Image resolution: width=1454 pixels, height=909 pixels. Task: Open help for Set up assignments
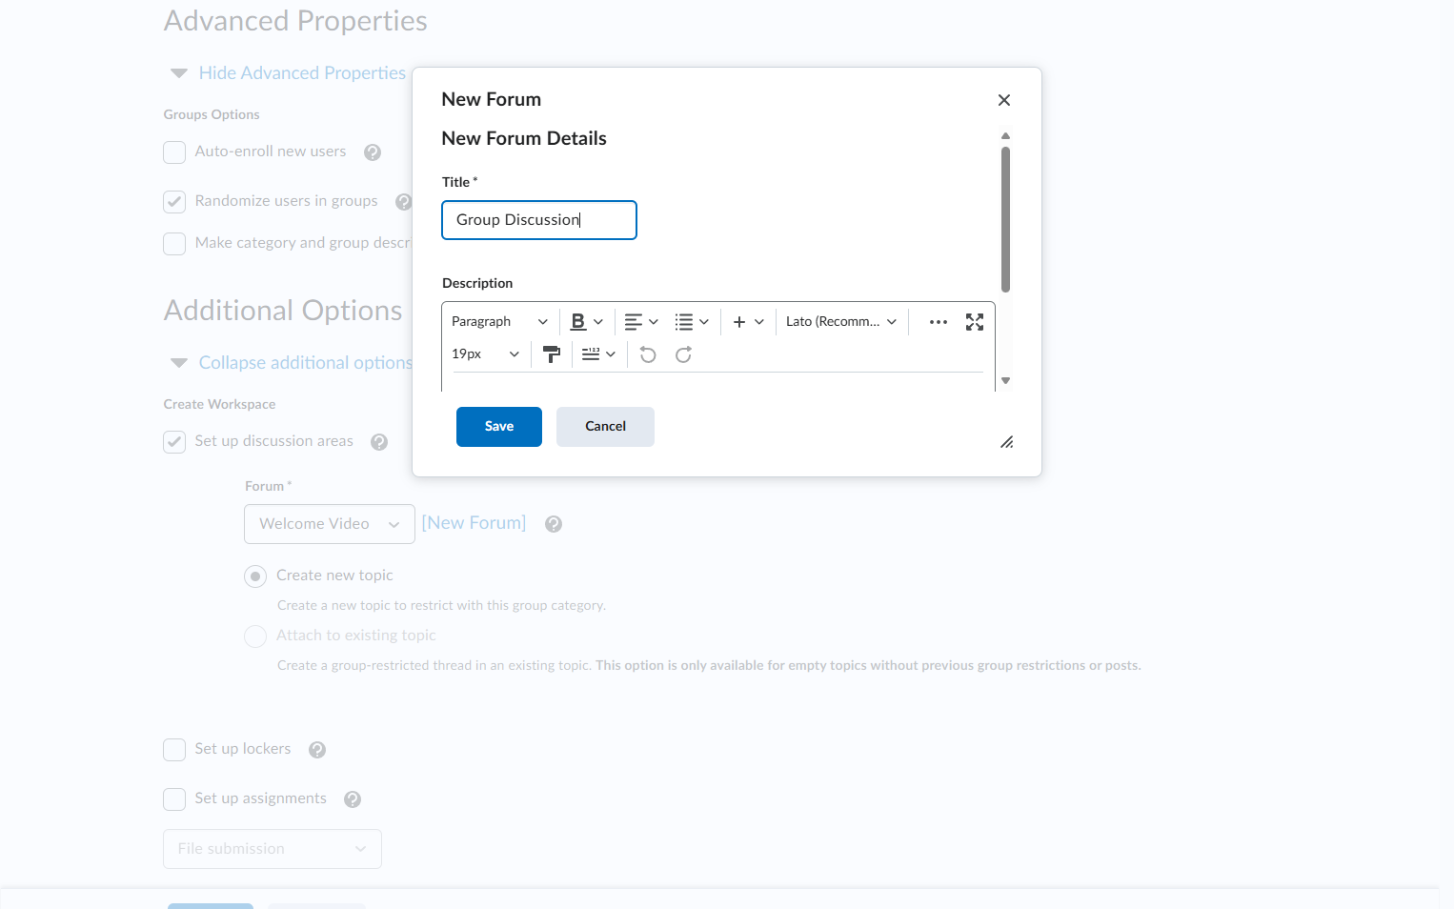[353, 799]
